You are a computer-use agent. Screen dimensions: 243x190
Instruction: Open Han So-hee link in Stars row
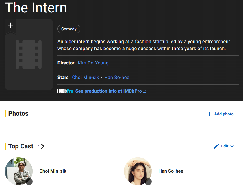point(117,77)
